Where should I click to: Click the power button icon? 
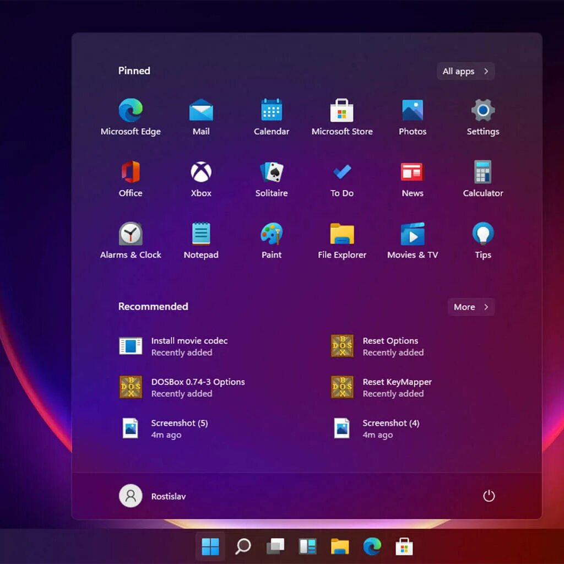(x=489, y=496)
